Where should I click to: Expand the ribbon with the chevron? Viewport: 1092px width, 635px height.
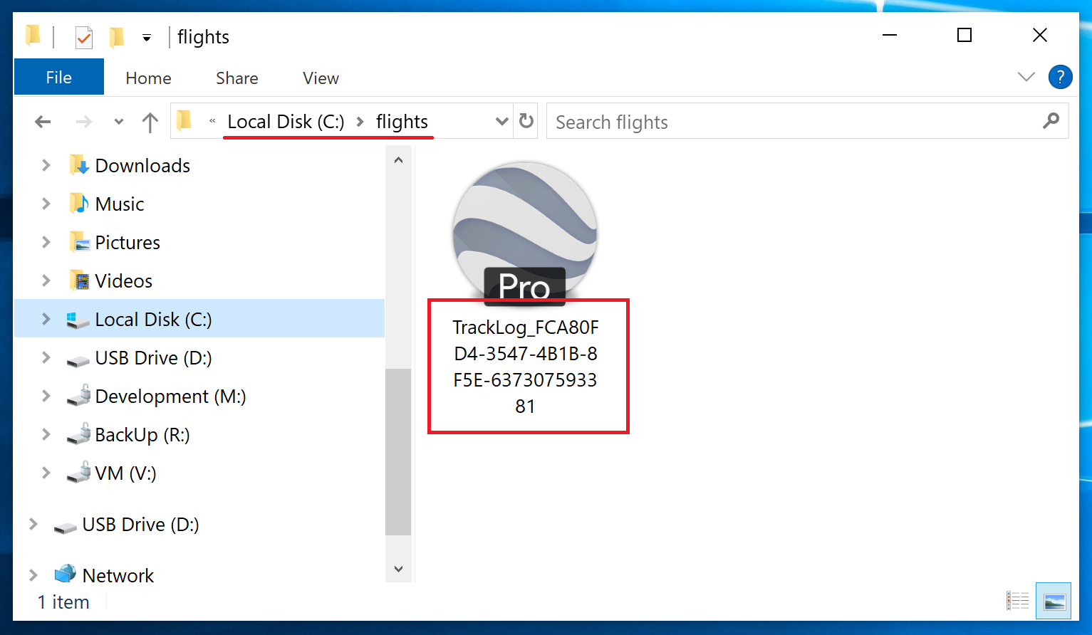click(1026, 77)
